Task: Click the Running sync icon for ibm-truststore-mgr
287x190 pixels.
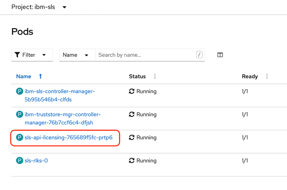Action: point(132,114)
